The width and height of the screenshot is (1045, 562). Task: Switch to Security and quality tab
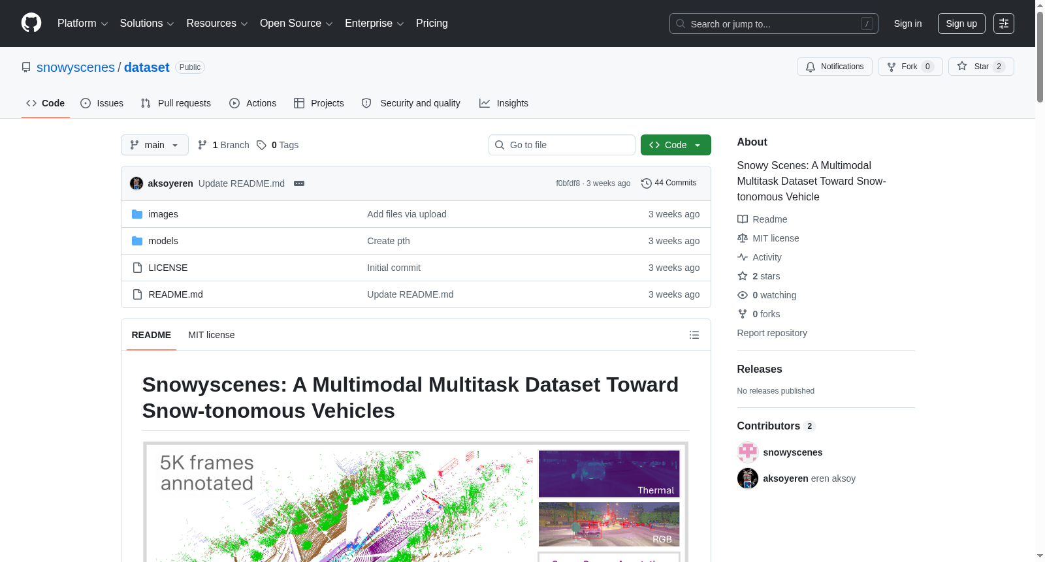tap(411, 103)
